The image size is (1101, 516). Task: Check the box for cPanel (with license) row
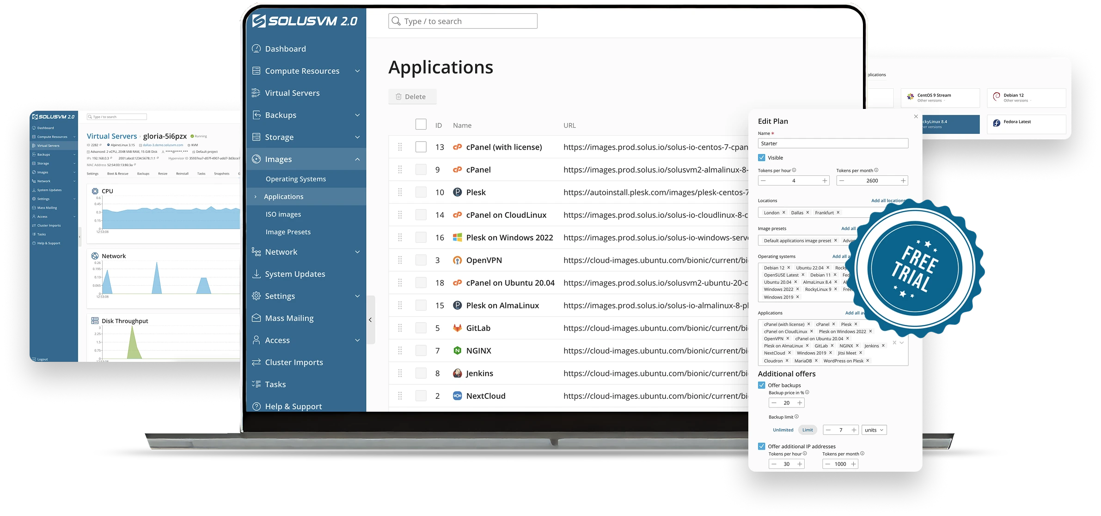[421, 147]
